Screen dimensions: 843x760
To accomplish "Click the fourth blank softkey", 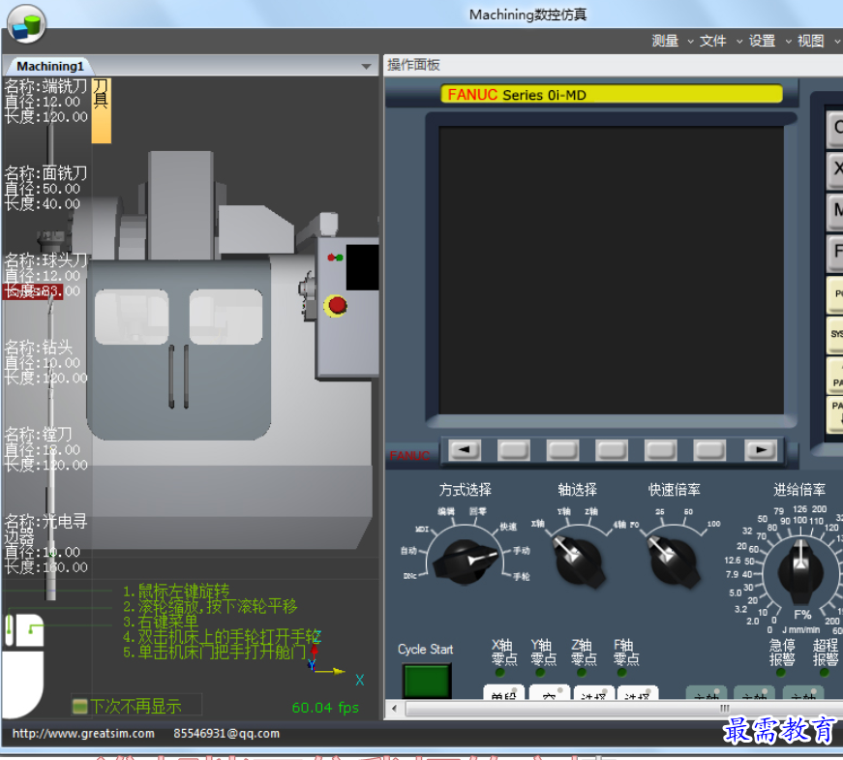I will click(x=660, y=449).
